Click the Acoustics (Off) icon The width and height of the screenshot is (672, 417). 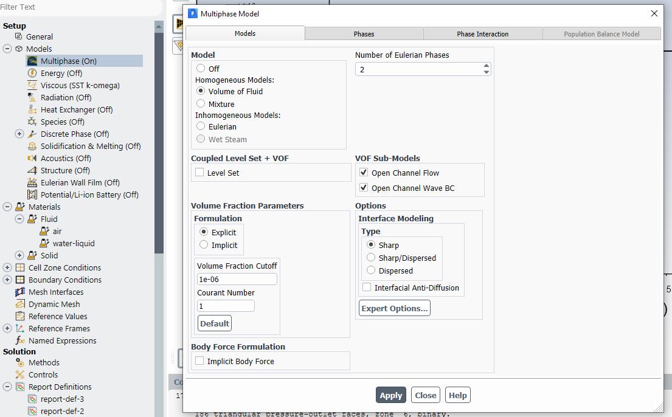32,158
